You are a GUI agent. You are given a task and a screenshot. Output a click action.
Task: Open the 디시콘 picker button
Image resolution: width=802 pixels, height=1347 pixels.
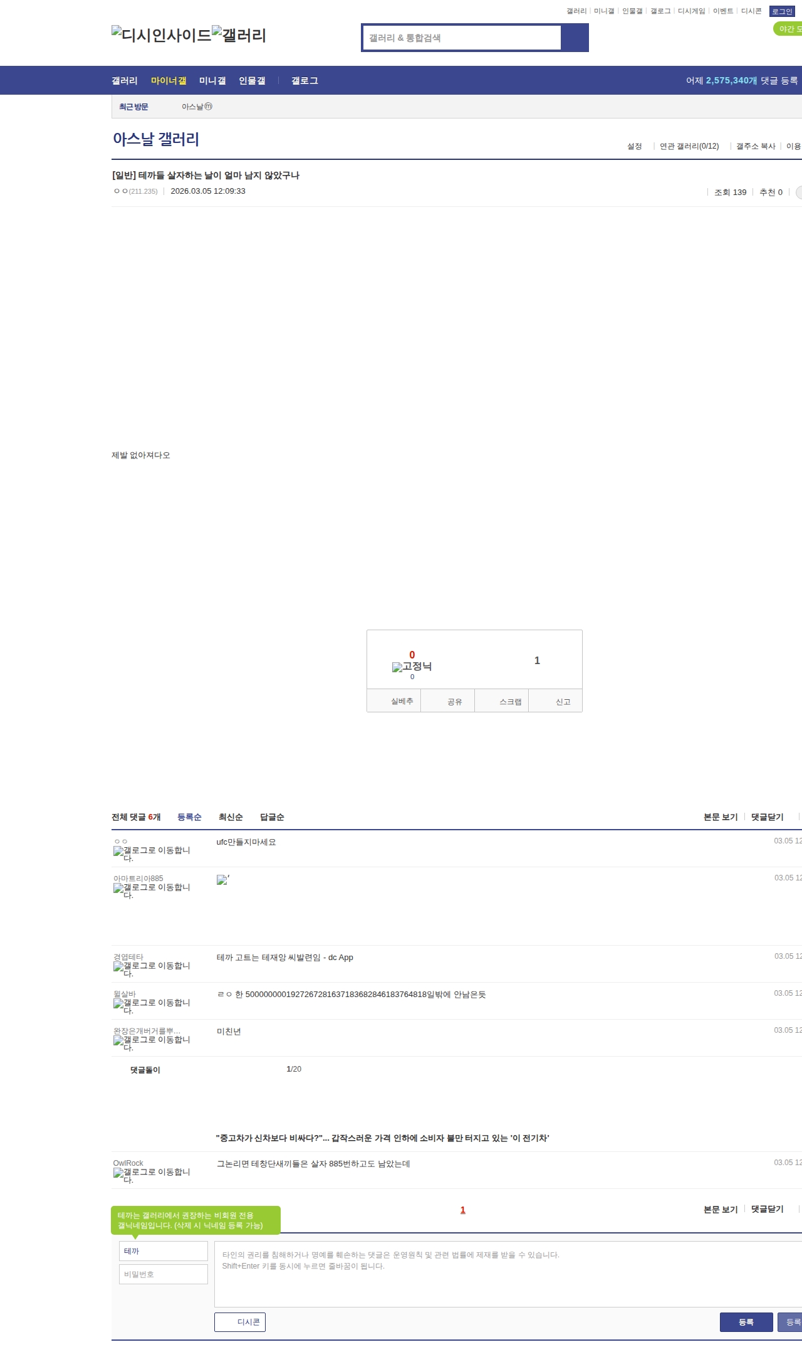pyautogui.click(x=240, y=1322)
